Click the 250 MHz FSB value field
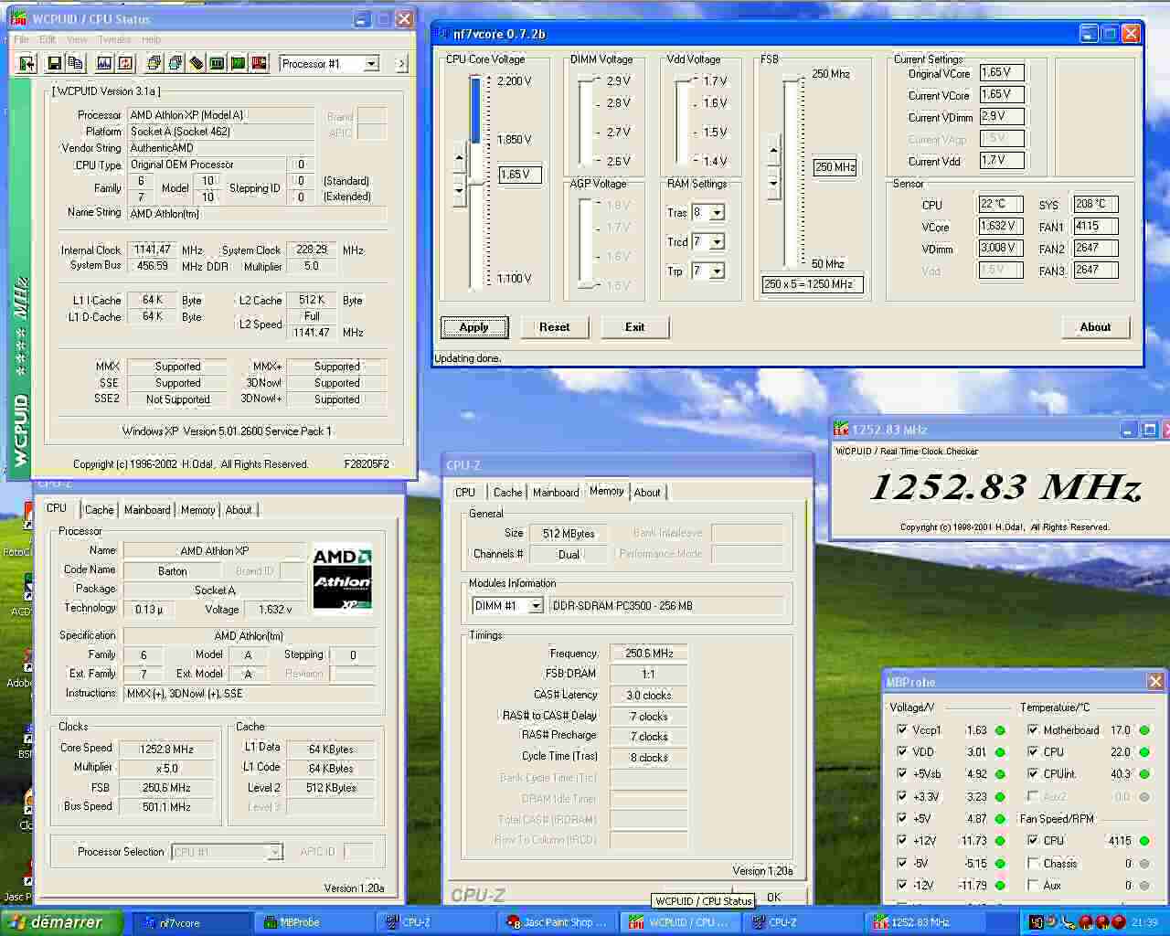The height and width of the screenshot is (936, 1170). click(835, 167)
